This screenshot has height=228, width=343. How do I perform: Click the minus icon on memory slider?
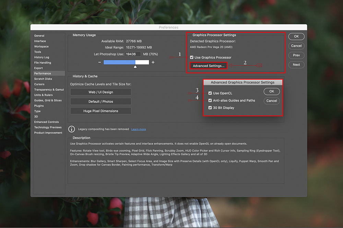coord(99,62)
